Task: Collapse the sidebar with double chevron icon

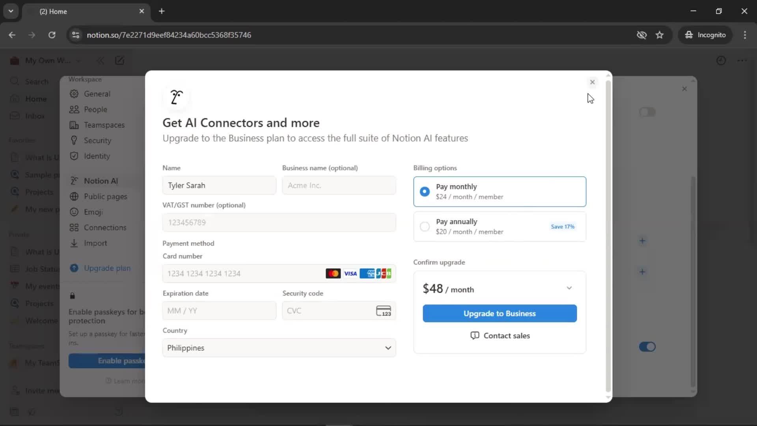Action: click(x=101, y=61)
